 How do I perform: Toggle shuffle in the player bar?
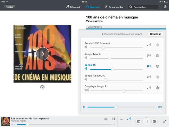(x=106, y=119)
